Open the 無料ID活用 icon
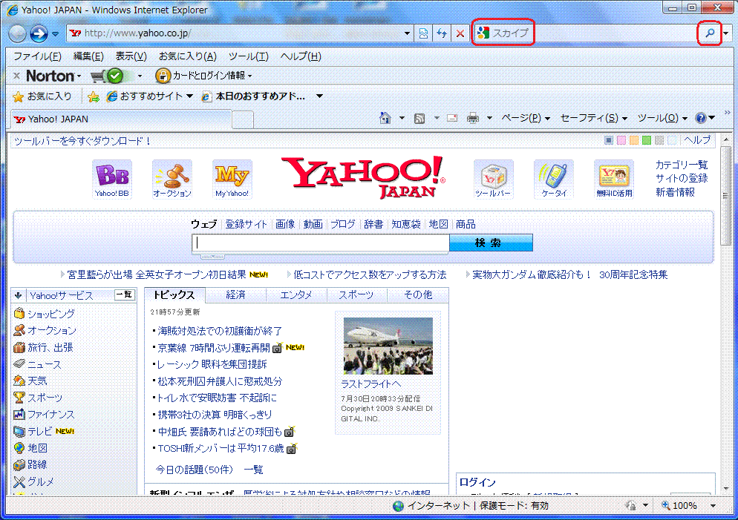Image resolution: width=738 pixels, height=520 pixels. point(614,179)
